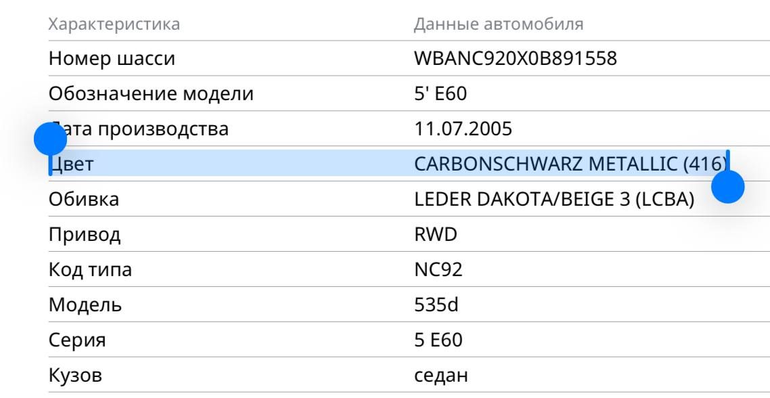Click the "Кузов" row label
The image size is (770, 398).
pos(75,375)
